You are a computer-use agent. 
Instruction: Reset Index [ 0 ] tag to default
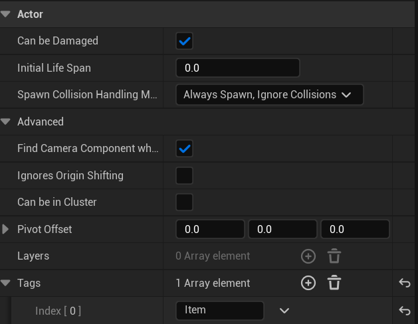coord(405,310)
